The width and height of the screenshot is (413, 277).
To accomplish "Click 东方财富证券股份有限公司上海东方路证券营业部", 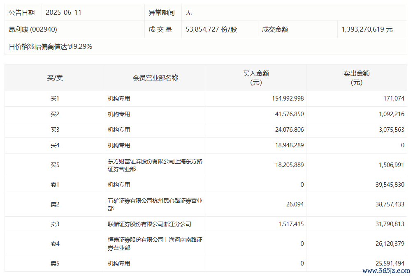I will point(155,165).
